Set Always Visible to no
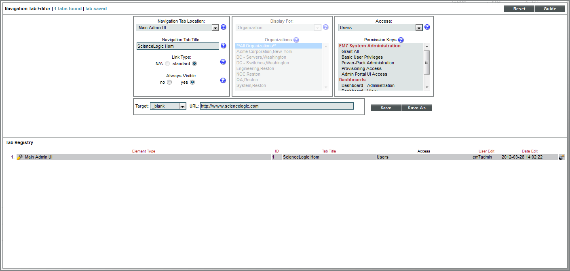Viewport: 570px width, 271px height. 169,82
